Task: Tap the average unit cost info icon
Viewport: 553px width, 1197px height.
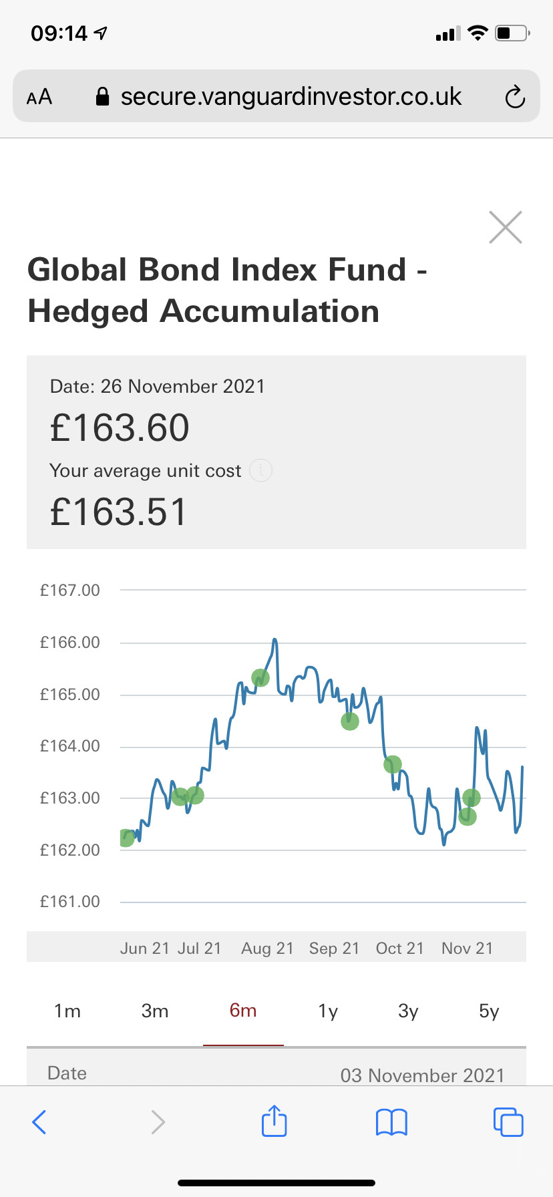Action: pyautogui.click(x=260, y=470)
